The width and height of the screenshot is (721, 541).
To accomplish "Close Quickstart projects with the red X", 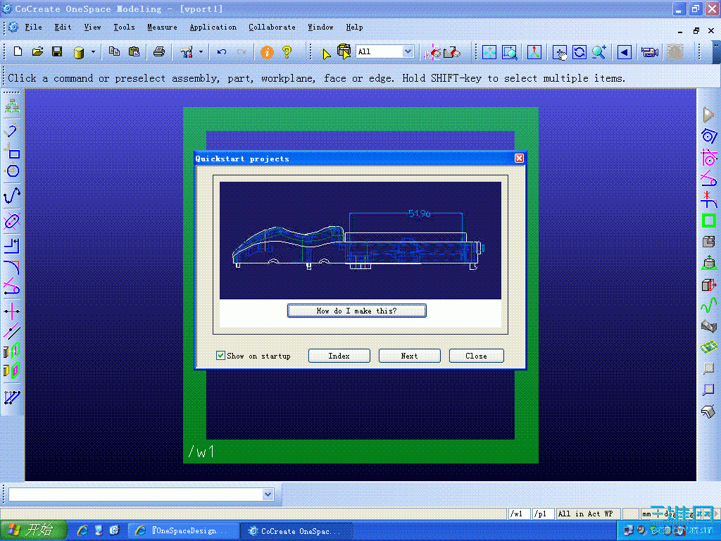I will 519,158.
